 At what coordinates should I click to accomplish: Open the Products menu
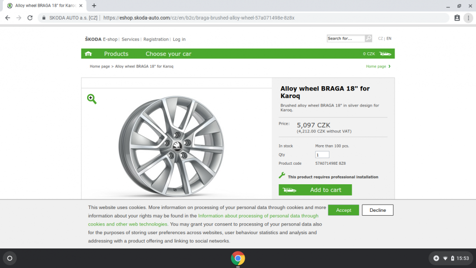point(116,54)
